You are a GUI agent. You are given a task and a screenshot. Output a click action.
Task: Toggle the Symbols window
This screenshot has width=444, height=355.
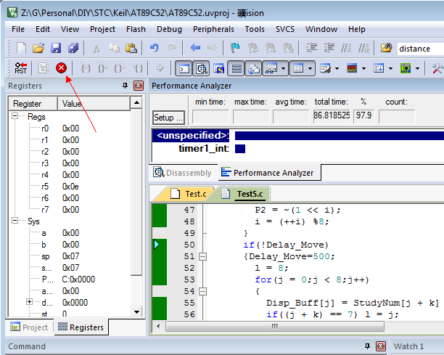click(x=218, y=68)
